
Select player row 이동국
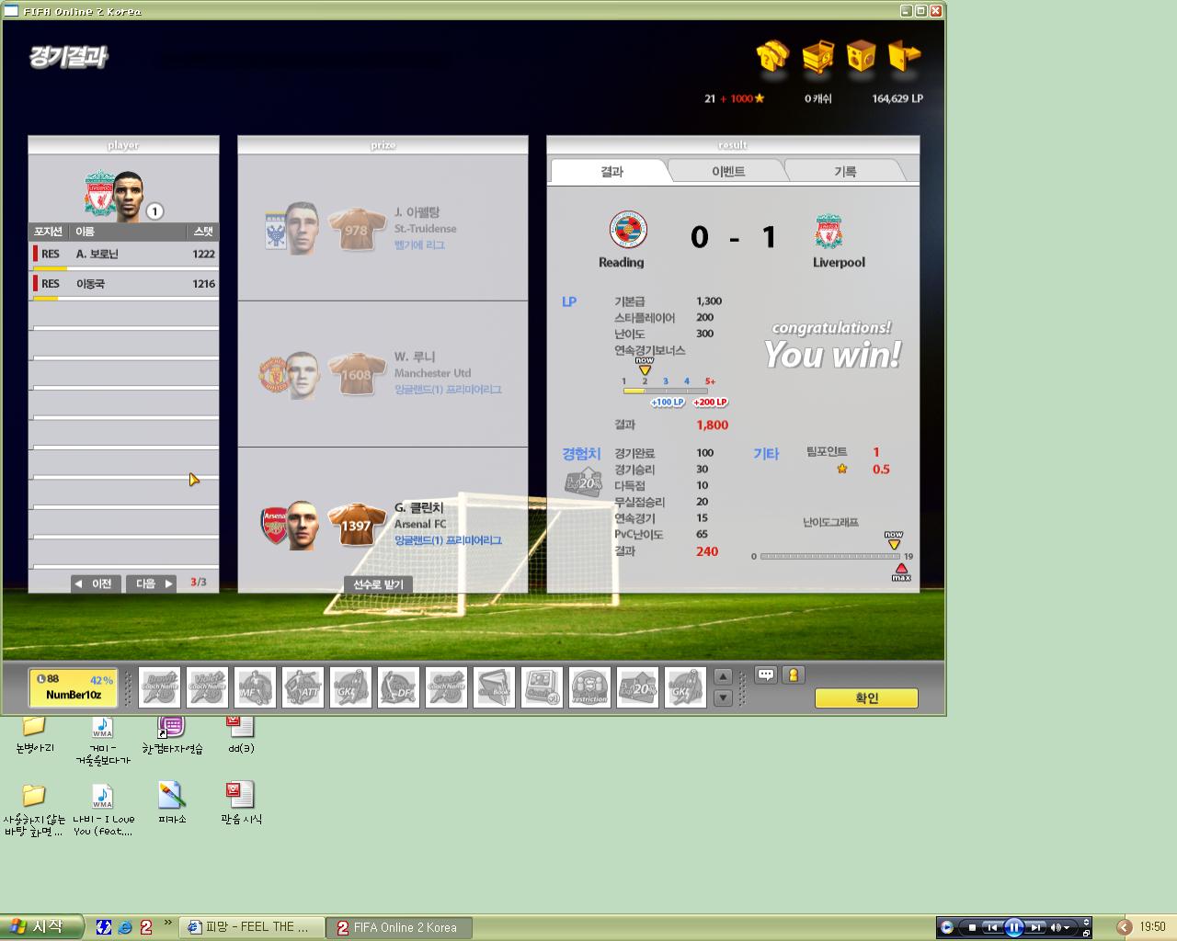pos(124,284)
